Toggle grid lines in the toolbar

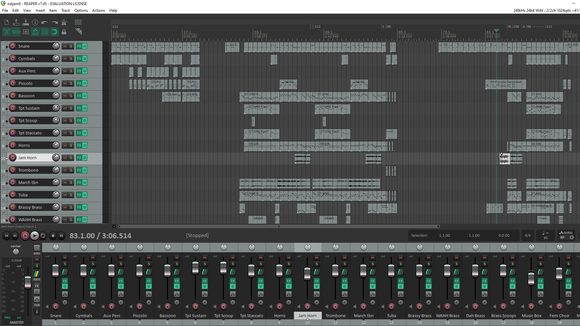tap(45, 32)
